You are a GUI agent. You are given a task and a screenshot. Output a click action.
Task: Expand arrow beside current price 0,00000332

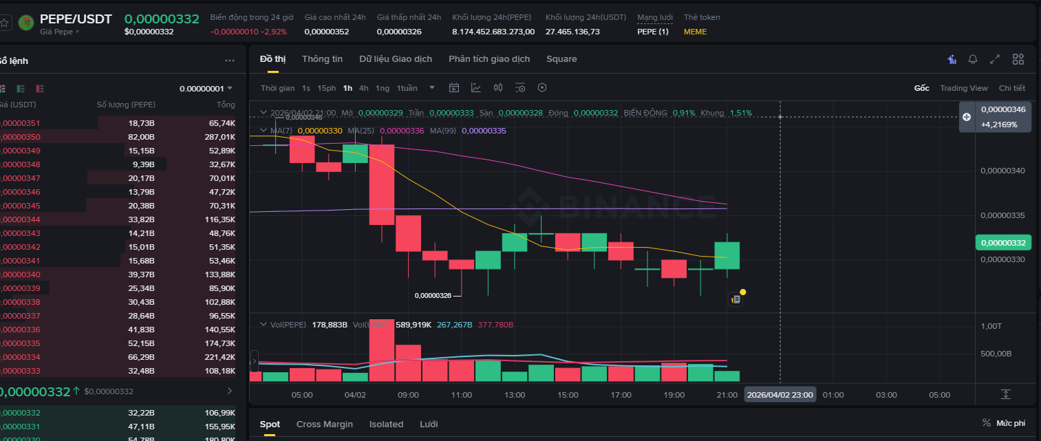pyautogui.click(x=230, y=391)
